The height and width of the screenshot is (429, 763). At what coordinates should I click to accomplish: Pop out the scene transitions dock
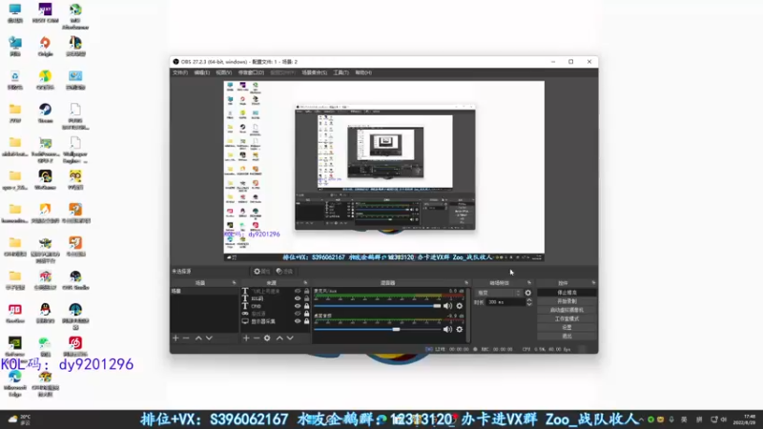click(x=529, y=282)
